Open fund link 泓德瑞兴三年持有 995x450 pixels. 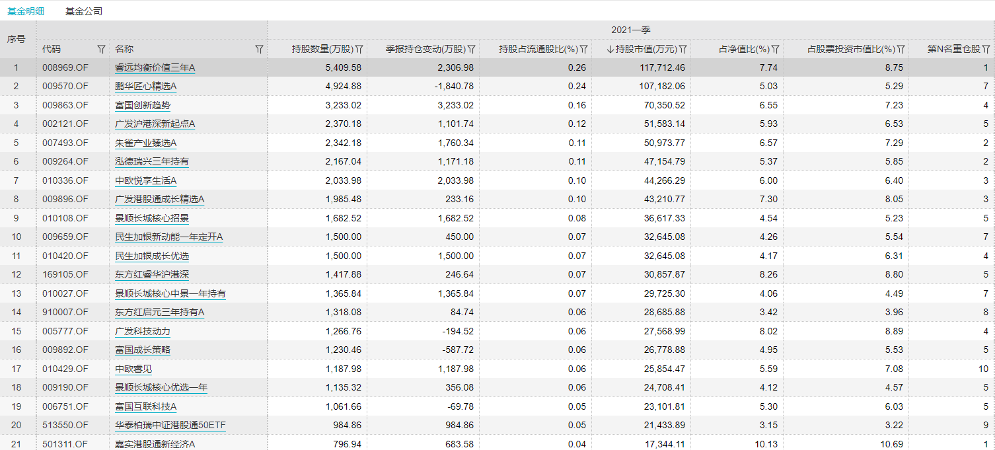(152, 161)
